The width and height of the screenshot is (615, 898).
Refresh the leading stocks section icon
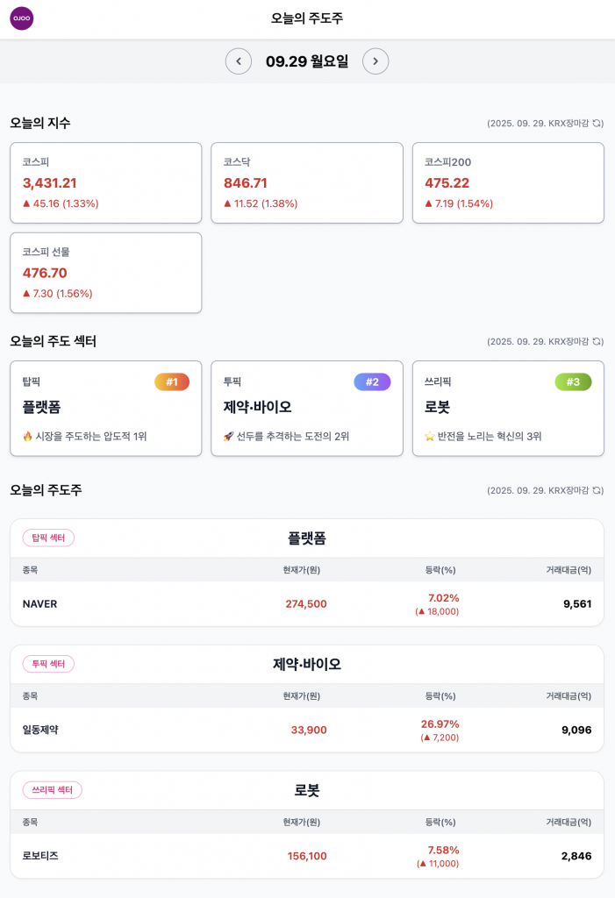pos(598,491)
